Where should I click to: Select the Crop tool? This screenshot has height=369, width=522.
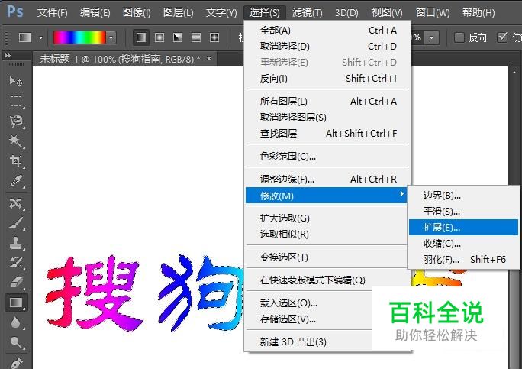[16, 160]
